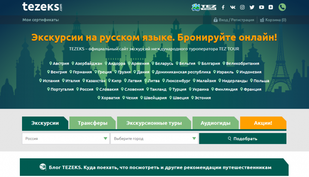Select country Кипр

116,81
